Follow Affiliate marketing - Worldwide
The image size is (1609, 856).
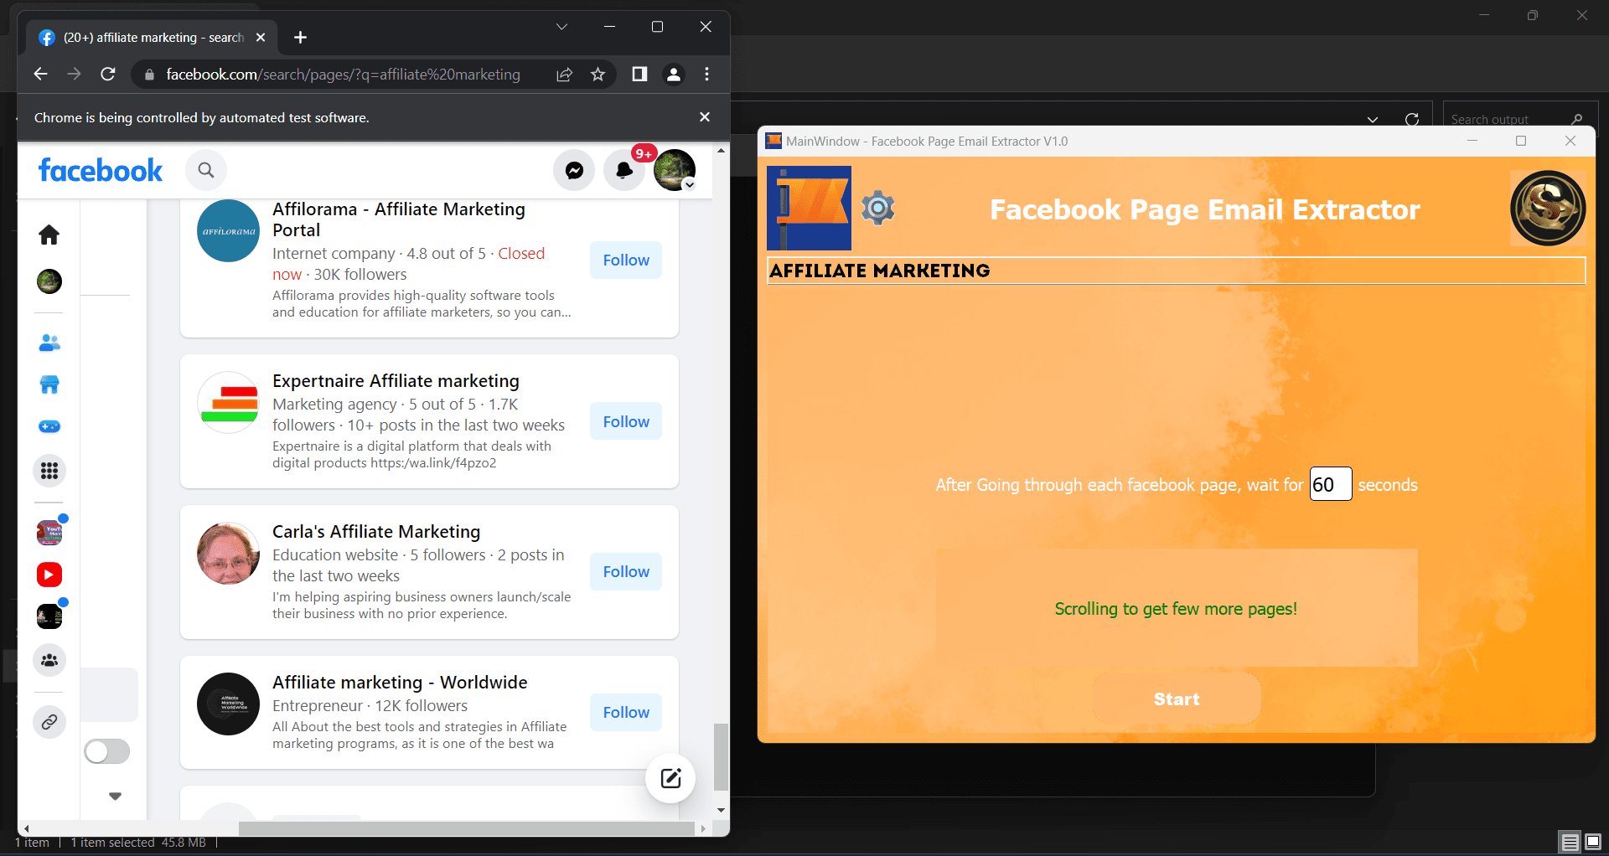[x=626, y=712]
